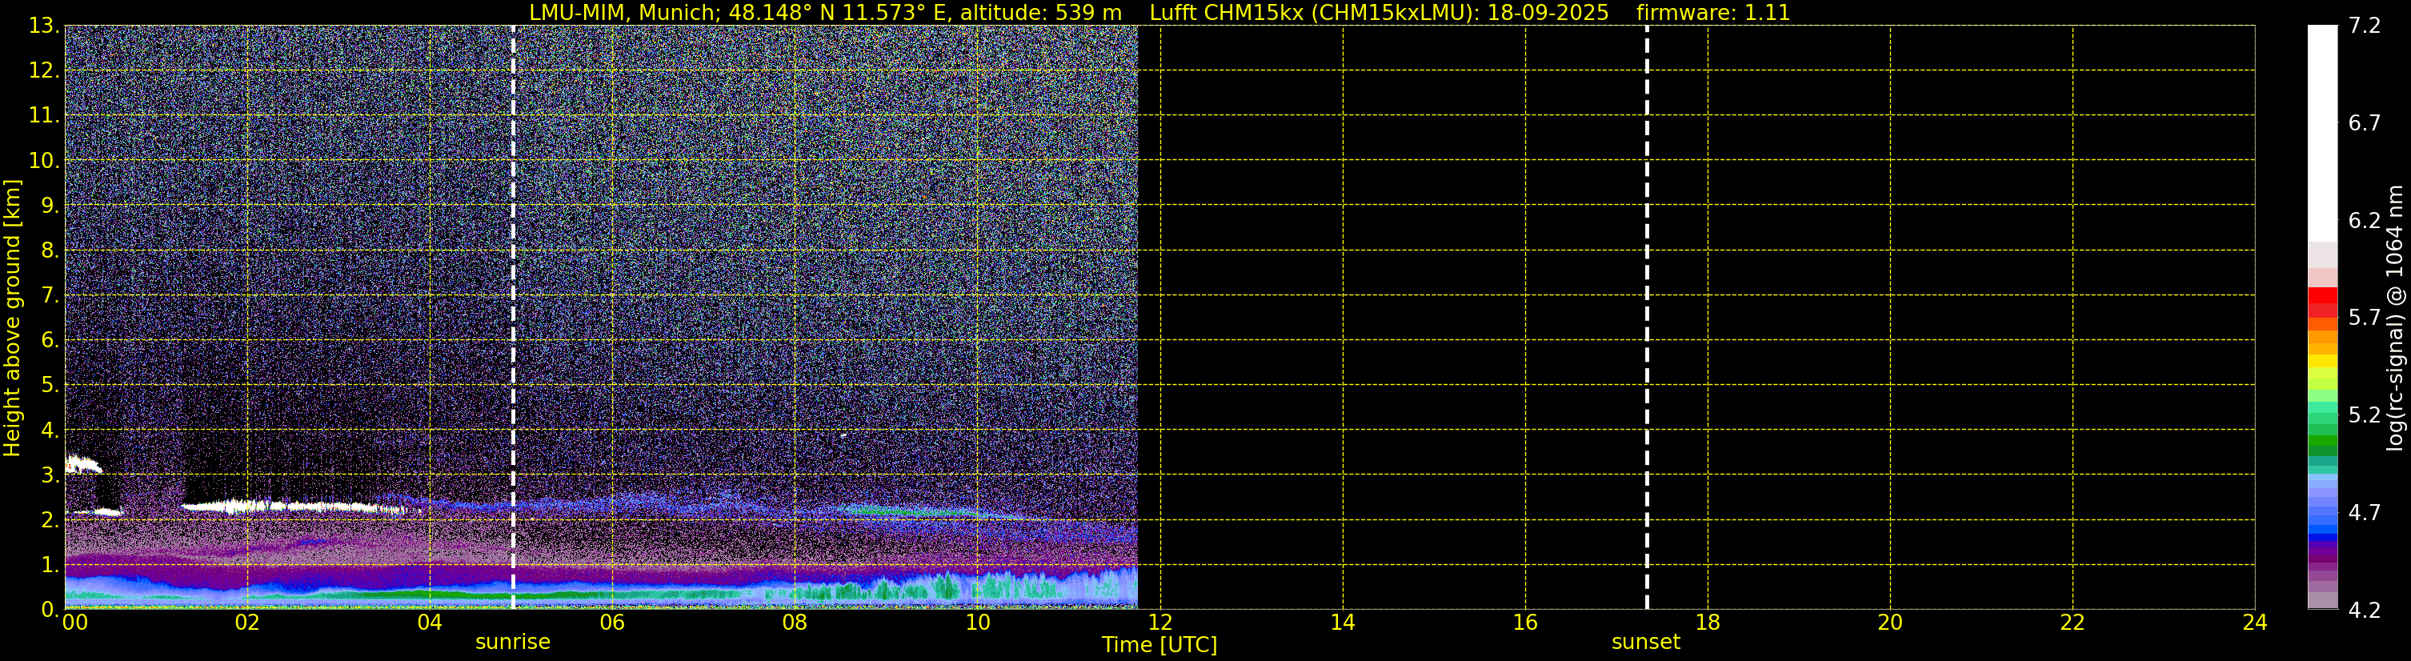Click the height axis tick '9.'
2411x661 pixels.
click(x=50, y=205)
